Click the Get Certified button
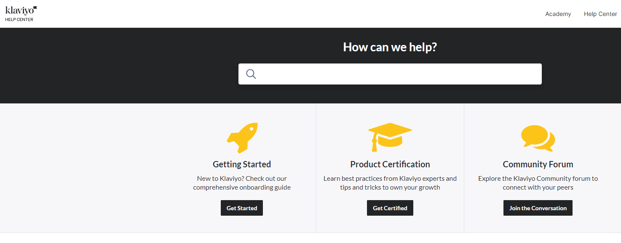Viewport: 621px width, 243px height. tap(390, 208)
